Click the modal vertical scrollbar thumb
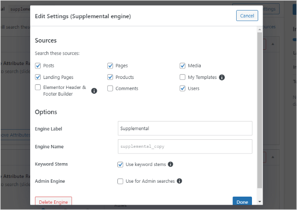This screenshot has width=297, height=210. coord(260,110)
